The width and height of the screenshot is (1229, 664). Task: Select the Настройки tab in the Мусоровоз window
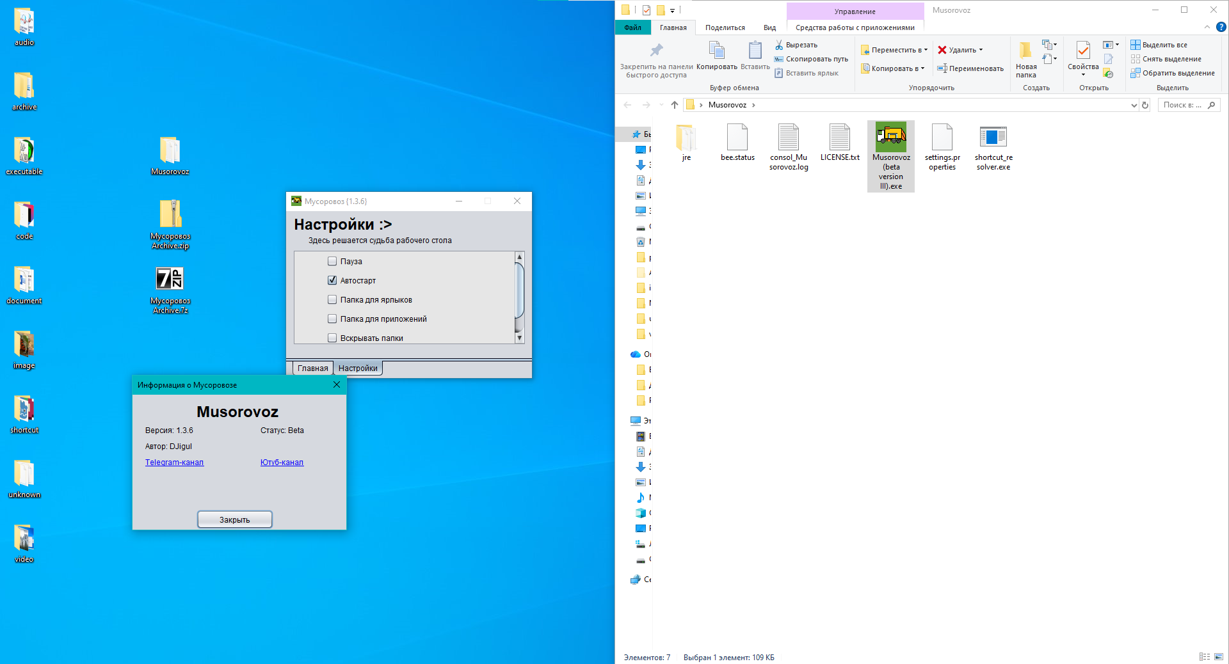358,368
